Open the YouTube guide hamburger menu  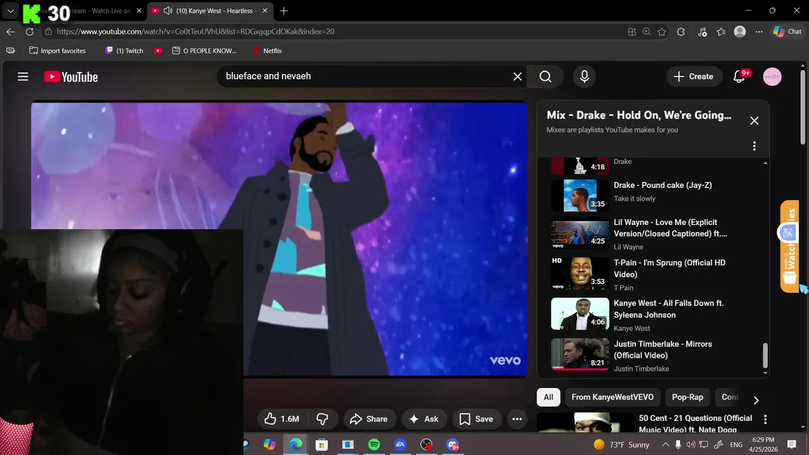click(x=23, y=76)
